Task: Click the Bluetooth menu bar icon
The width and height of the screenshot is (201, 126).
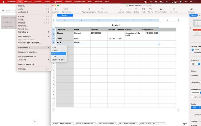Action: [x=151, y=2]
